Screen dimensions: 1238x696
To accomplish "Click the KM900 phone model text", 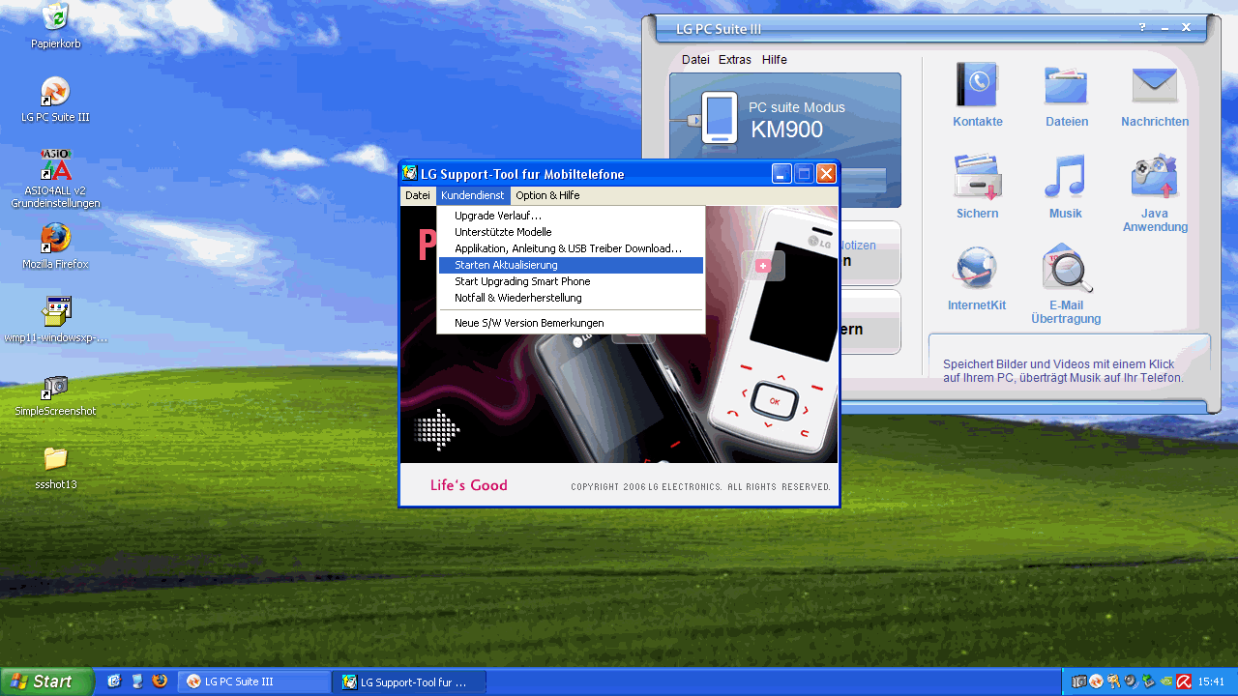I will point(786,130).
